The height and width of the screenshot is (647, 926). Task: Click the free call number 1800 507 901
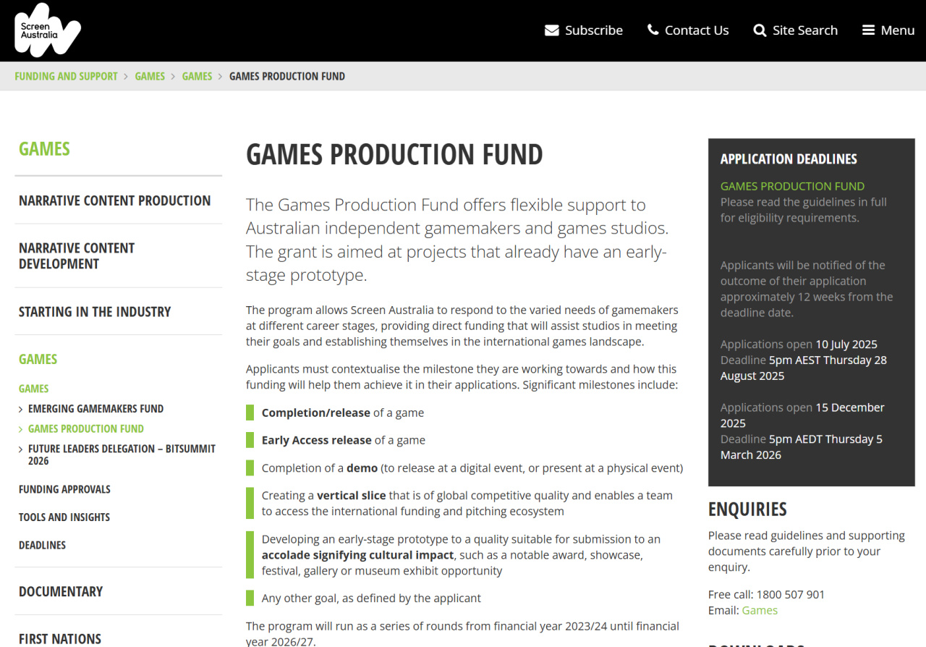tap(790, 594)
